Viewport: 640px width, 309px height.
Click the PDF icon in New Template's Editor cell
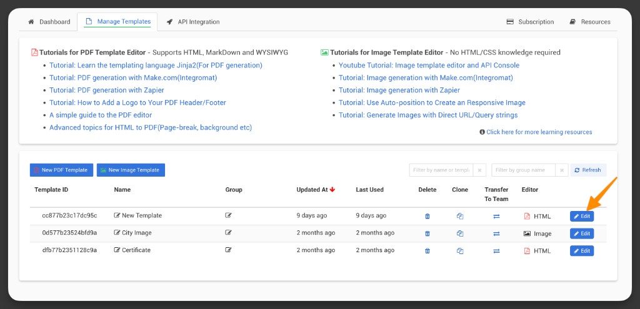click(x=527, y=216)
